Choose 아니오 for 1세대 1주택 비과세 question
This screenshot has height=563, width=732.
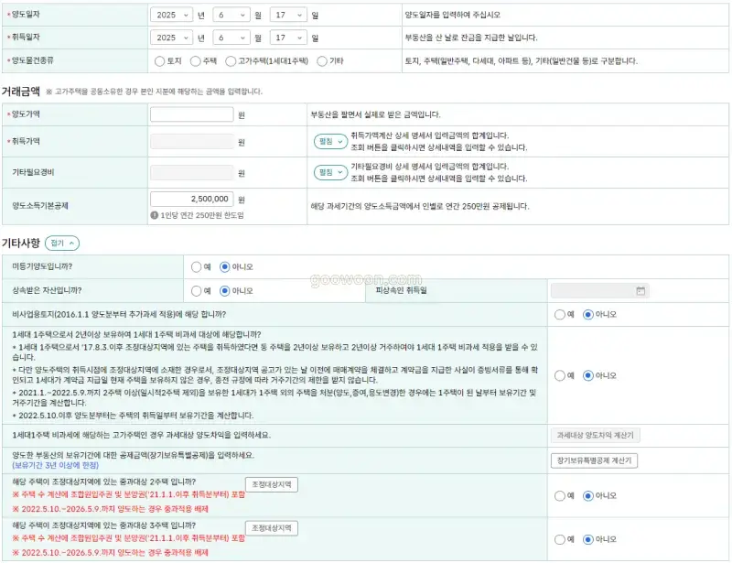coord(588,375)
